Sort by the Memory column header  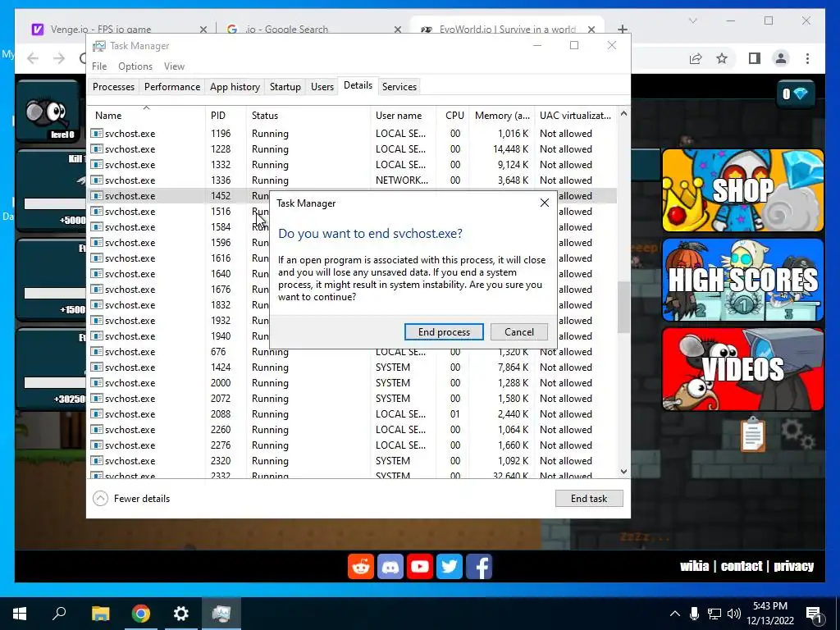pos(502,115)
